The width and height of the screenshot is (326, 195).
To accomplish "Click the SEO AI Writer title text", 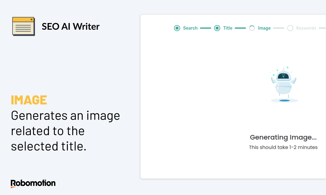I will click(70, 26).
